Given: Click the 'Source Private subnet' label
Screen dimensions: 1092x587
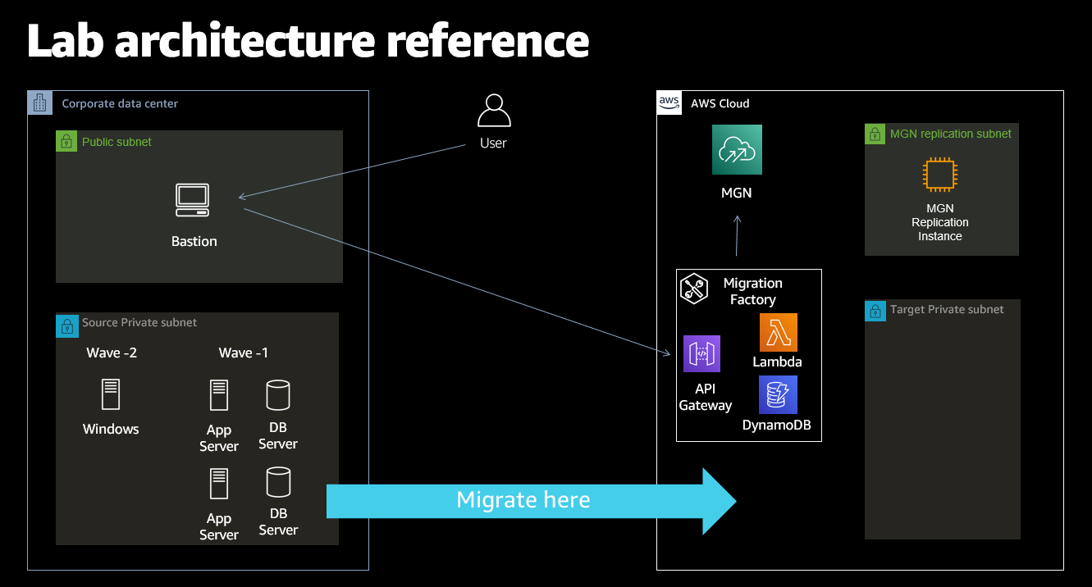Looking at the screenshot, I should pos(139,323).
